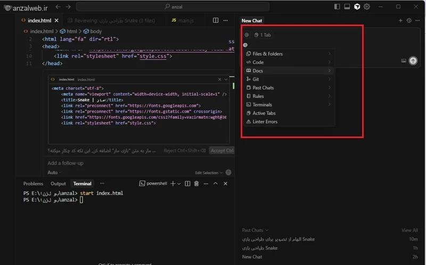426x265 pixels.
Task: Kill terminal with trash icon
Action: point(196,183)
